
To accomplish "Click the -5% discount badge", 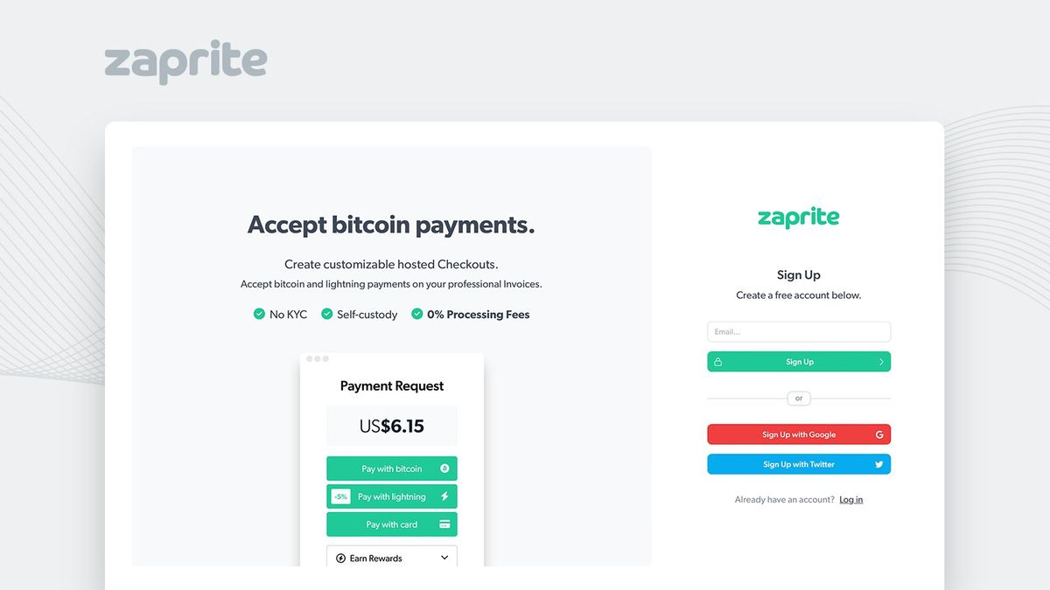I will coord(340,496).
